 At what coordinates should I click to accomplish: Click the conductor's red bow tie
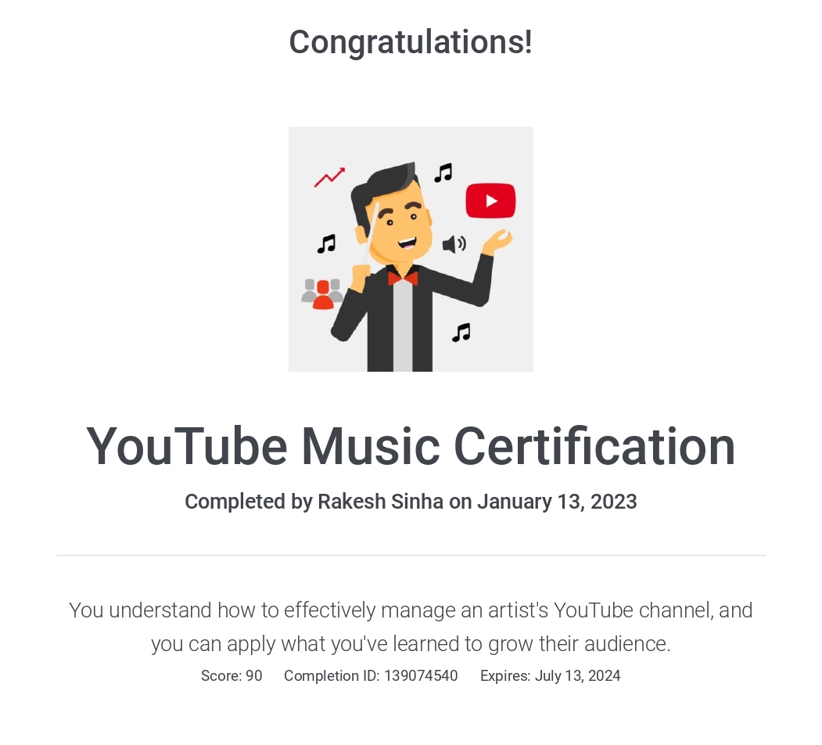coord(403,278)
